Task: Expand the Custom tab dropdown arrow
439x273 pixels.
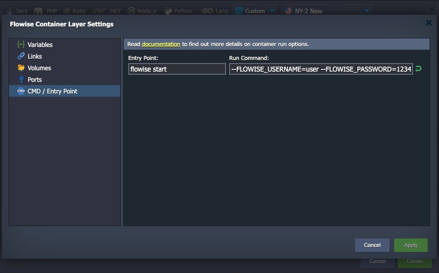Action: click(272, 11)
